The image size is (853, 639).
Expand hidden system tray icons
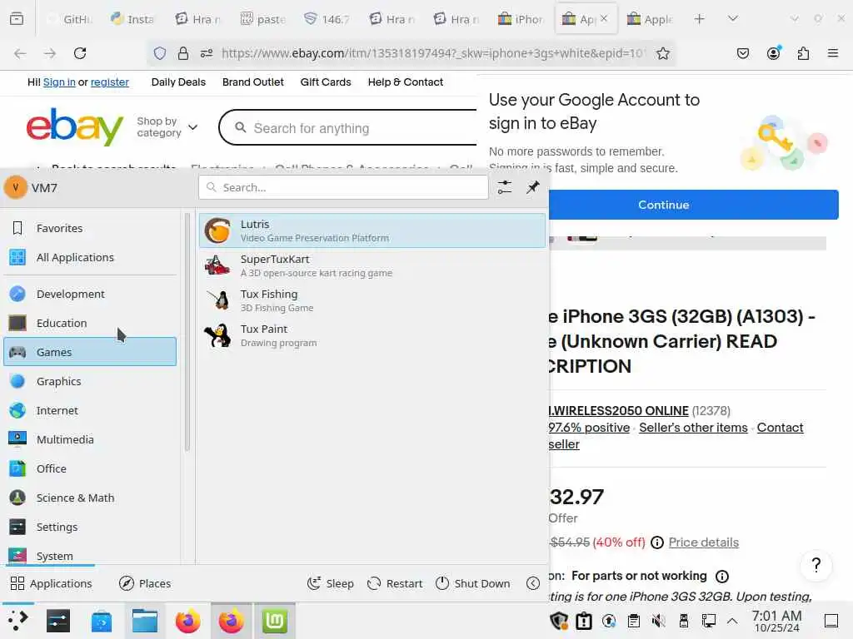(x=732, y=621)
